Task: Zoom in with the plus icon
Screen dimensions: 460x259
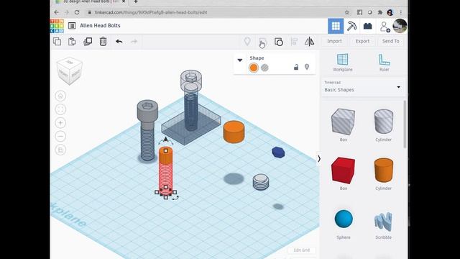Action: coord(60,123)
